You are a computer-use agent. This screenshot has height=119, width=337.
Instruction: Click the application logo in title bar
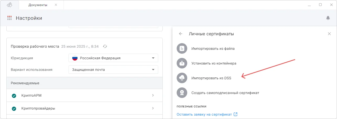coord(9,5)
